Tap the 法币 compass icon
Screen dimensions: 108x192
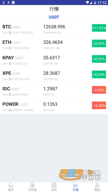coord(54,185)
